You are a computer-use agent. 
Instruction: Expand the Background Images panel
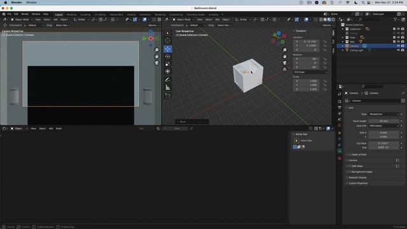click(x=362, y=172)
